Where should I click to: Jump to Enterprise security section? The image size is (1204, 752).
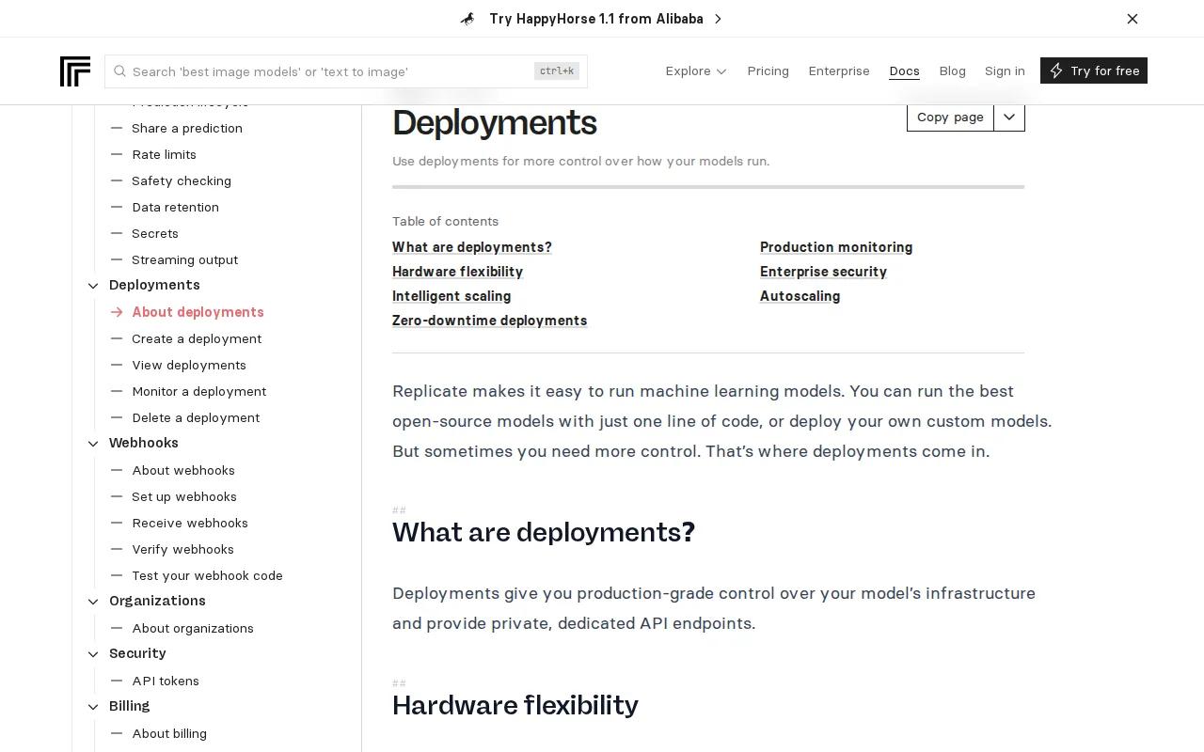(823, 272)
